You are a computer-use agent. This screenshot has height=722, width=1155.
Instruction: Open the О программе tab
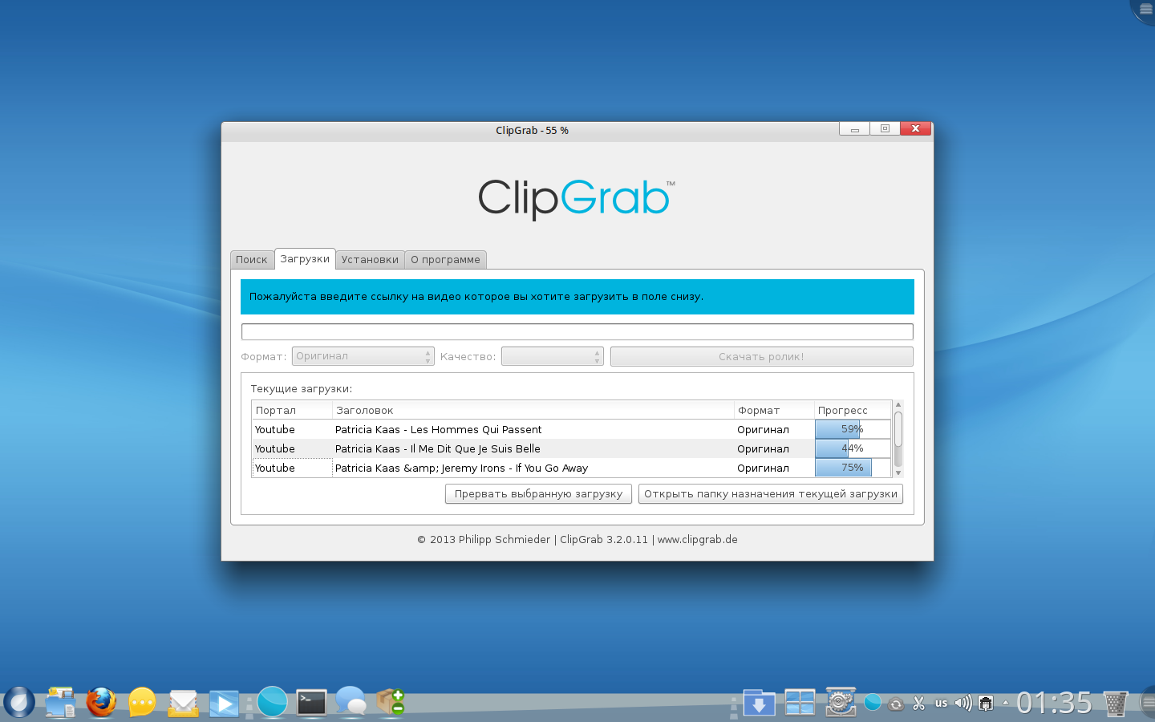coord(445,260)
